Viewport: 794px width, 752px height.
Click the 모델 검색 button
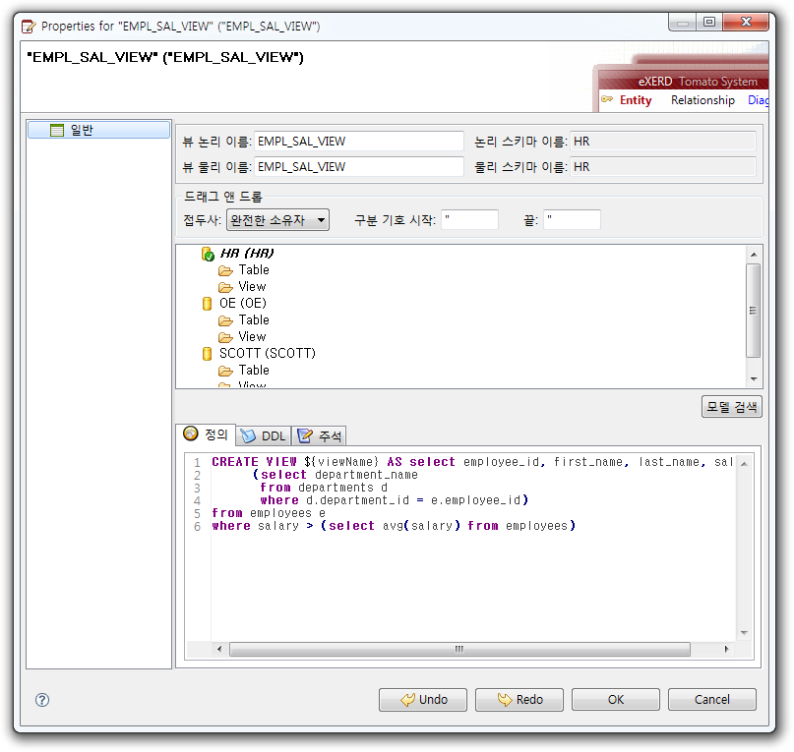(731, 407)
